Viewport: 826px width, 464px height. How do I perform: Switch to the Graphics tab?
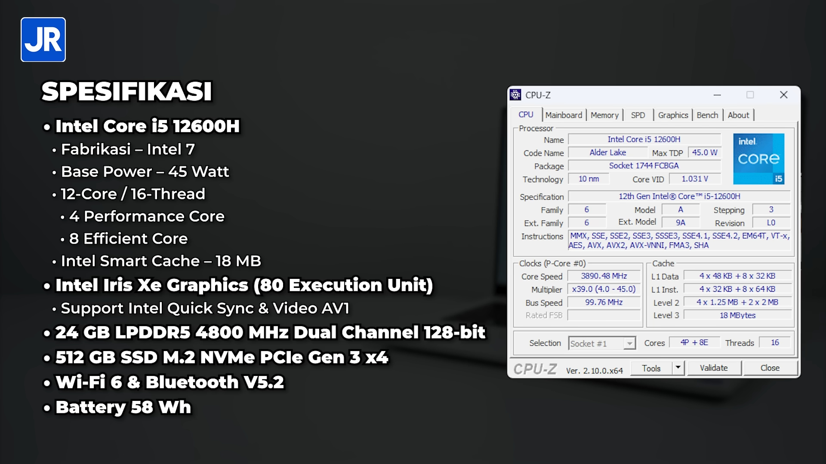click(673, 115)
